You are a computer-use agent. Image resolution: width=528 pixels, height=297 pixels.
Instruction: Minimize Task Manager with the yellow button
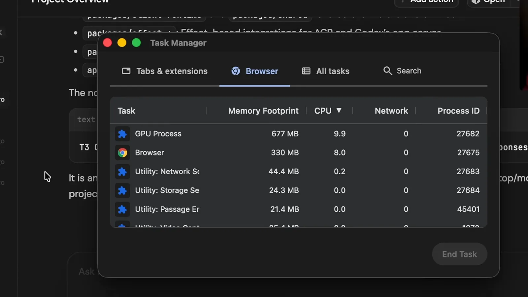(x=122, y=43)
